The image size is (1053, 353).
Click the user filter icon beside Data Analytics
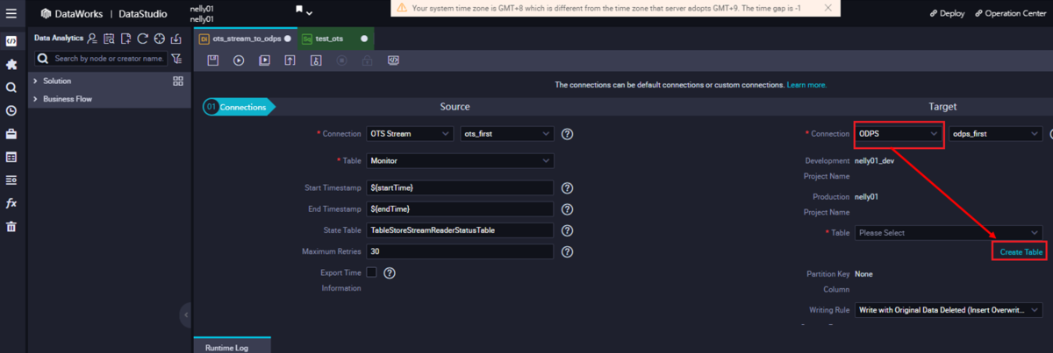[x=92, y=39]
